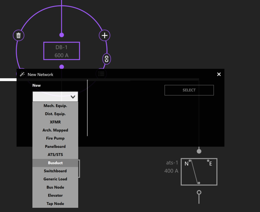
Task: Pick Tap Node at list bottom
Action: click(x=55, y=204)
